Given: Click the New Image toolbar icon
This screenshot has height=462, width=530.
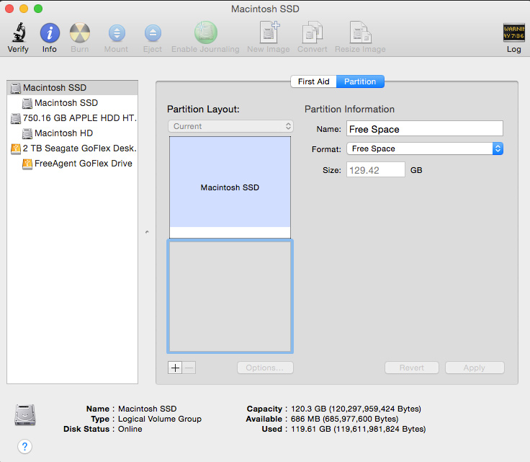Looking at the screenshot, I should coord(269,32).
